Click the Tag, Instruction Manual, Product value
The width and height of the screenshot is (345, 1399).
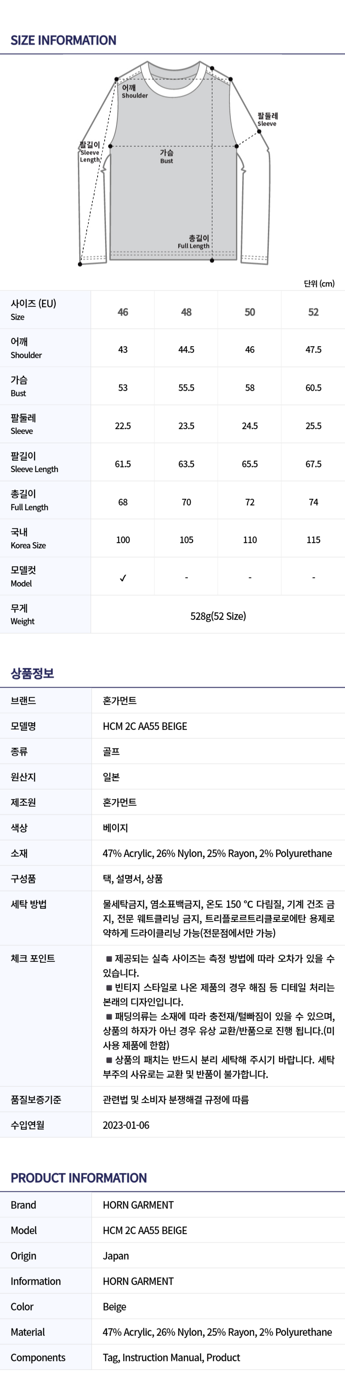click(172, 1357)
